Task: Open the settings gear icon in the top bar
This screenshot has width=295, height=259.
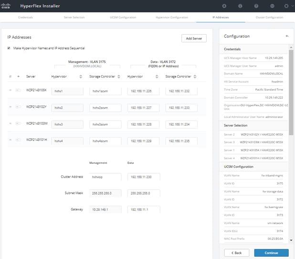Action: (286, 6)
